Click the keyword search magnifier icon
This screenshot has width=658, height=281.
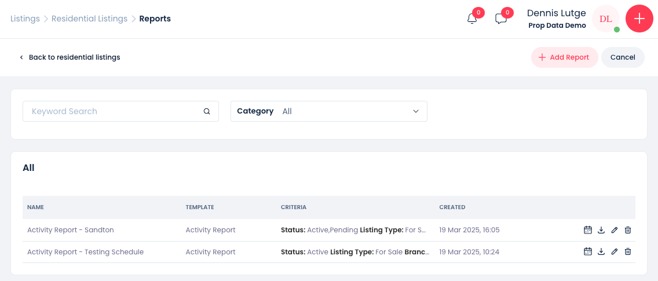pos(206,111)
